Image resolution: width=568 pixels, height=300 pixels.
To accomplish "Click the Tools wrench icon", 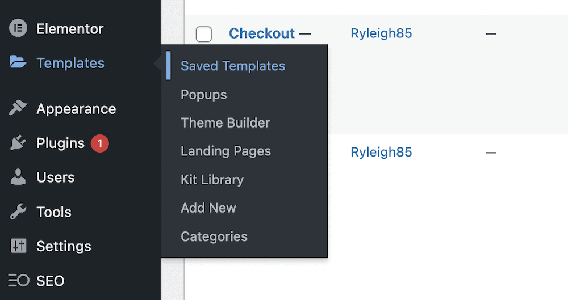I will (18, 212).
